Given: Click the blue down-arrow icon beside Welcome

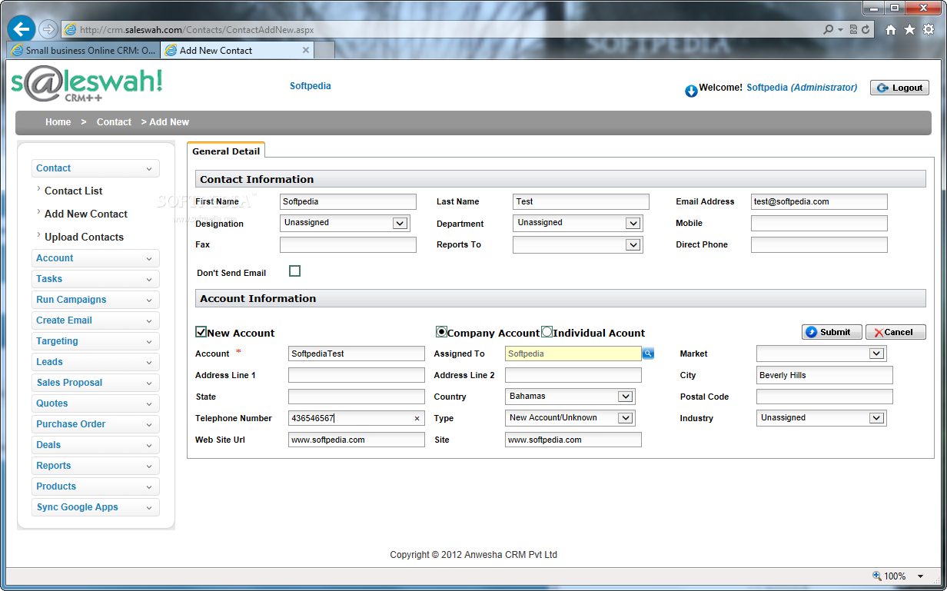Looking at the screenshot, I should [691, 91].
